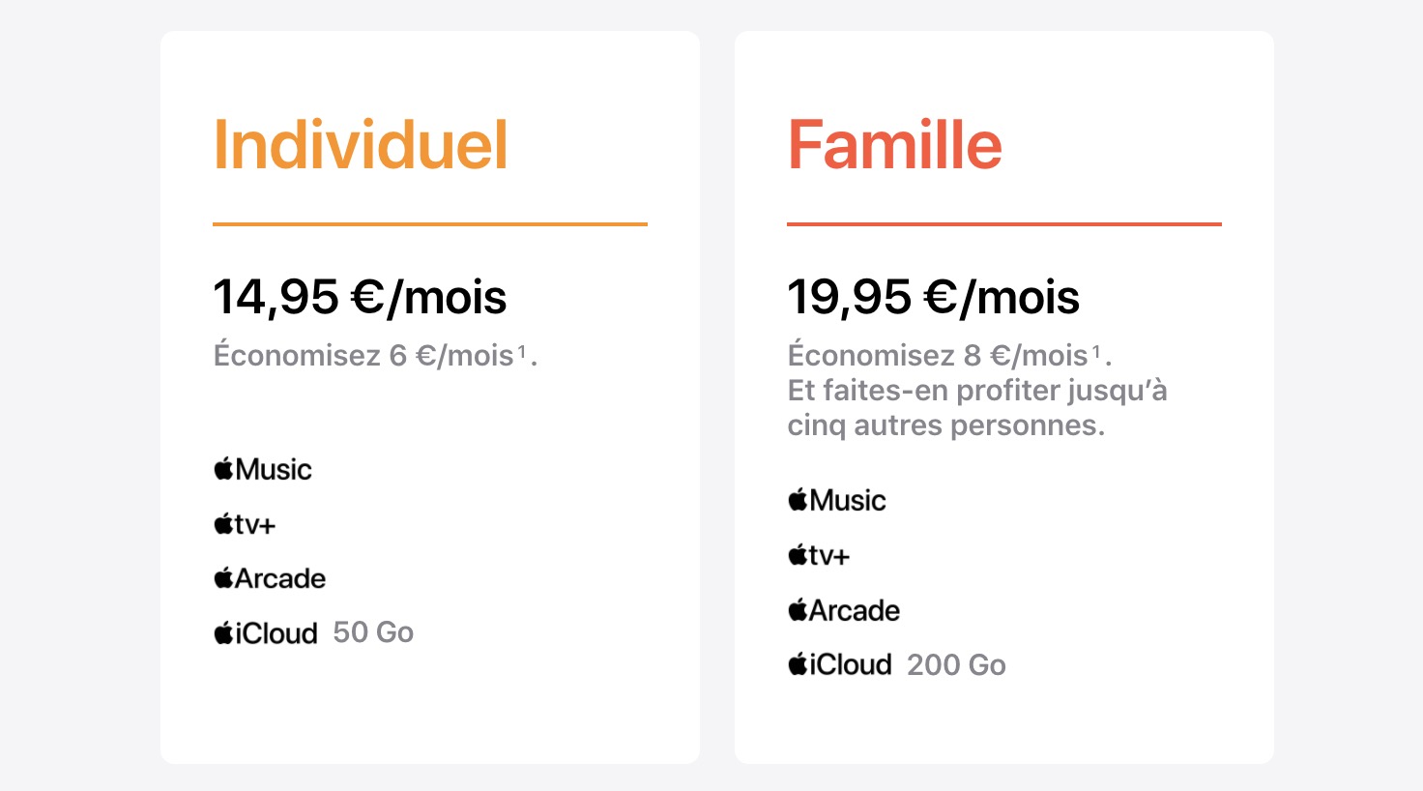Click the Économisez 6 €/mois savings text
1423x791 pixels.
tap(363, 356)
